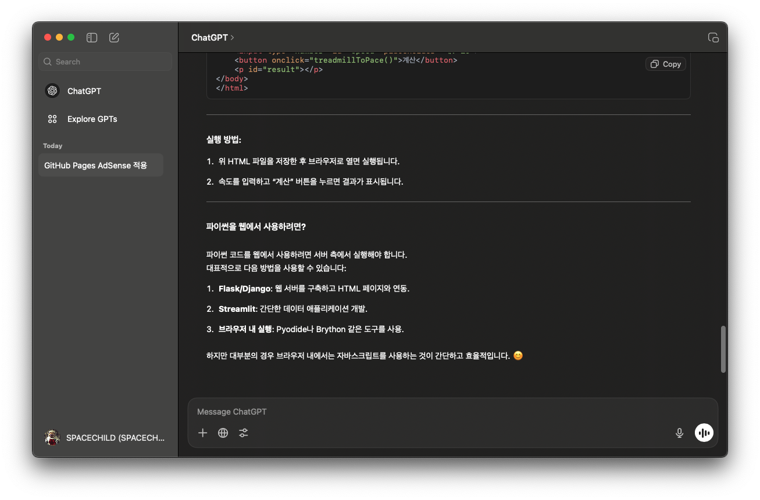760x500 pixels.
Task: Open Explore GPTs
Action: click(x=105, y=119)
